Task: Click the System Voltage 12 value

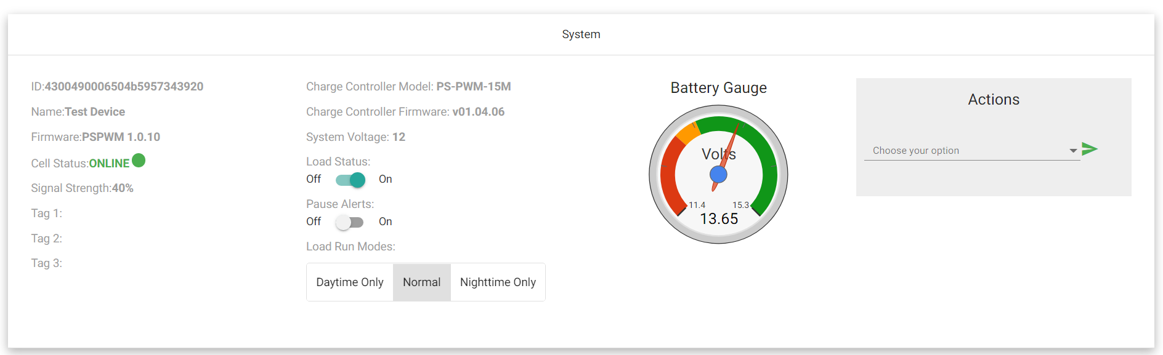Action: (399, 137)
